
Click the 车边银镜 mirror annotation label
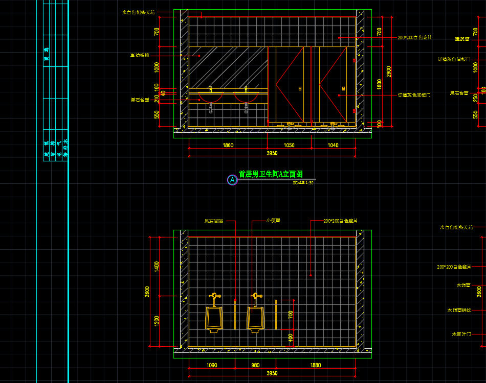point(140,55)
